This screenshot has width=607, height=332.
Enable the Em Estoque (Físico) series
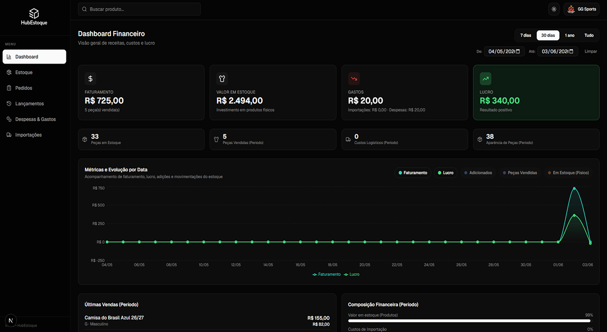(x=568, y=173)
